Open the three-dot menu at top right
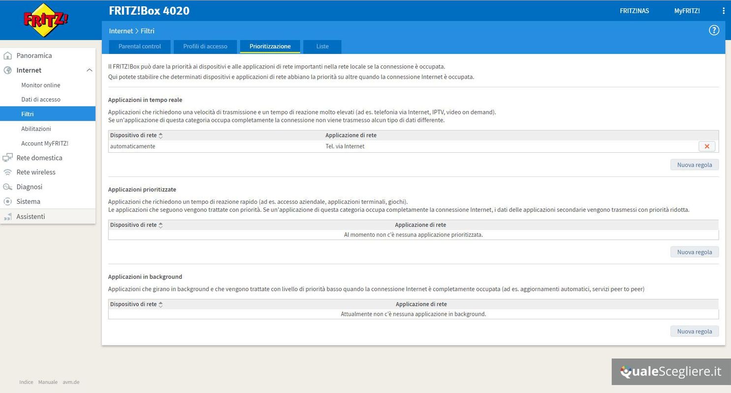This screenshot has width=731, height=393. (x=723, y=11)
